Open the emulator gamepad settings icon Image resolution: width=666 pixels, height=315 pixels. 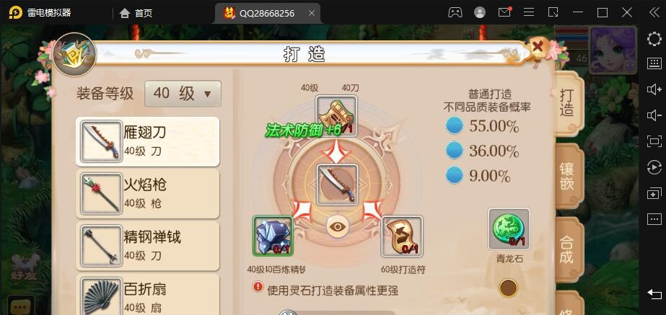pos(455,12)
